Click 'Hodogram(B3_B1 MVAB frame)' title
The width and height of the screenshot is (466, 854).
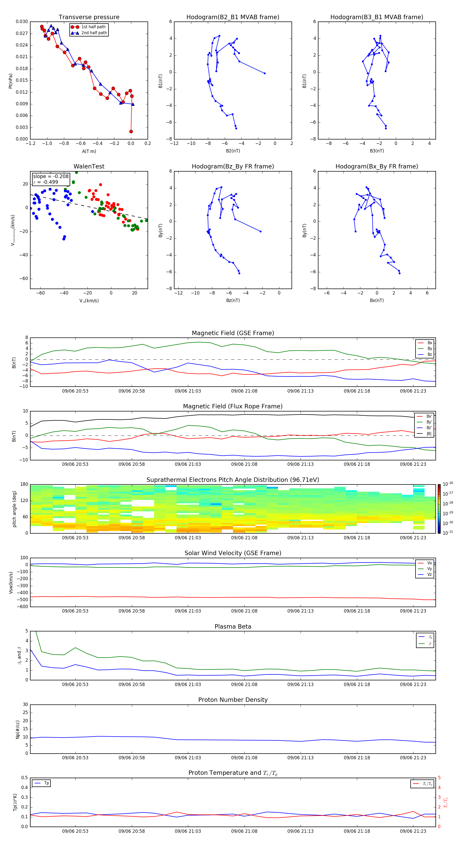coord(376,17)
